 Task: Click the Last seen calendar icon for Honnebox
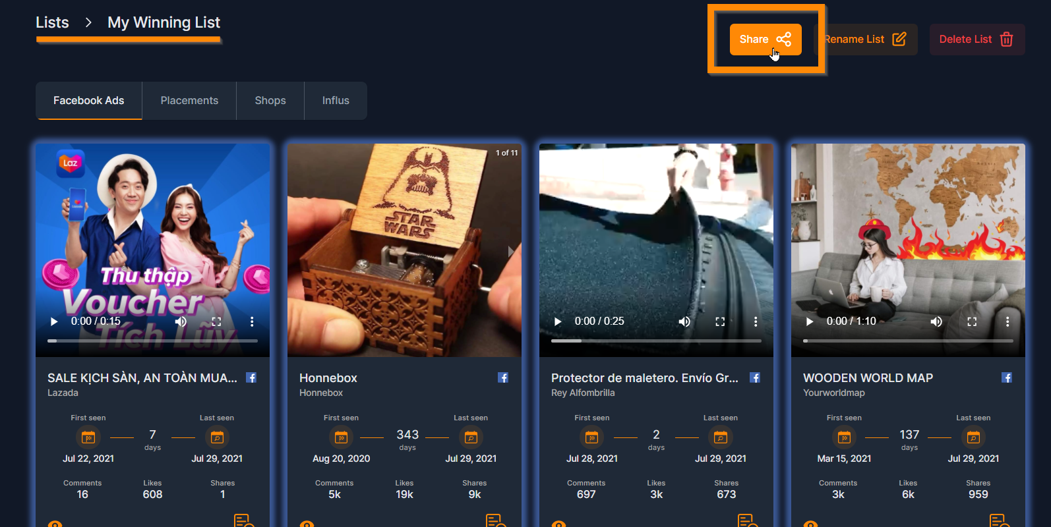point(471,437)
